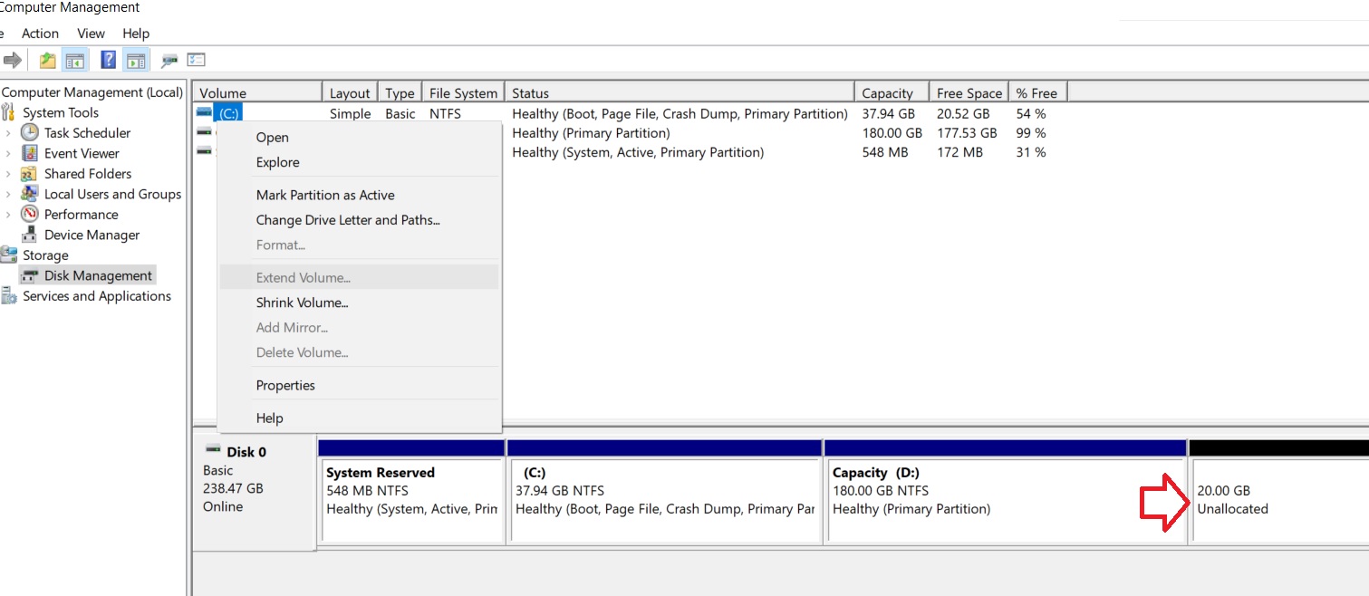Viewport: 1369px width, 596px height.
Task: Toggle the Show/Hide Action Pane icon
Action: point(136,61)
